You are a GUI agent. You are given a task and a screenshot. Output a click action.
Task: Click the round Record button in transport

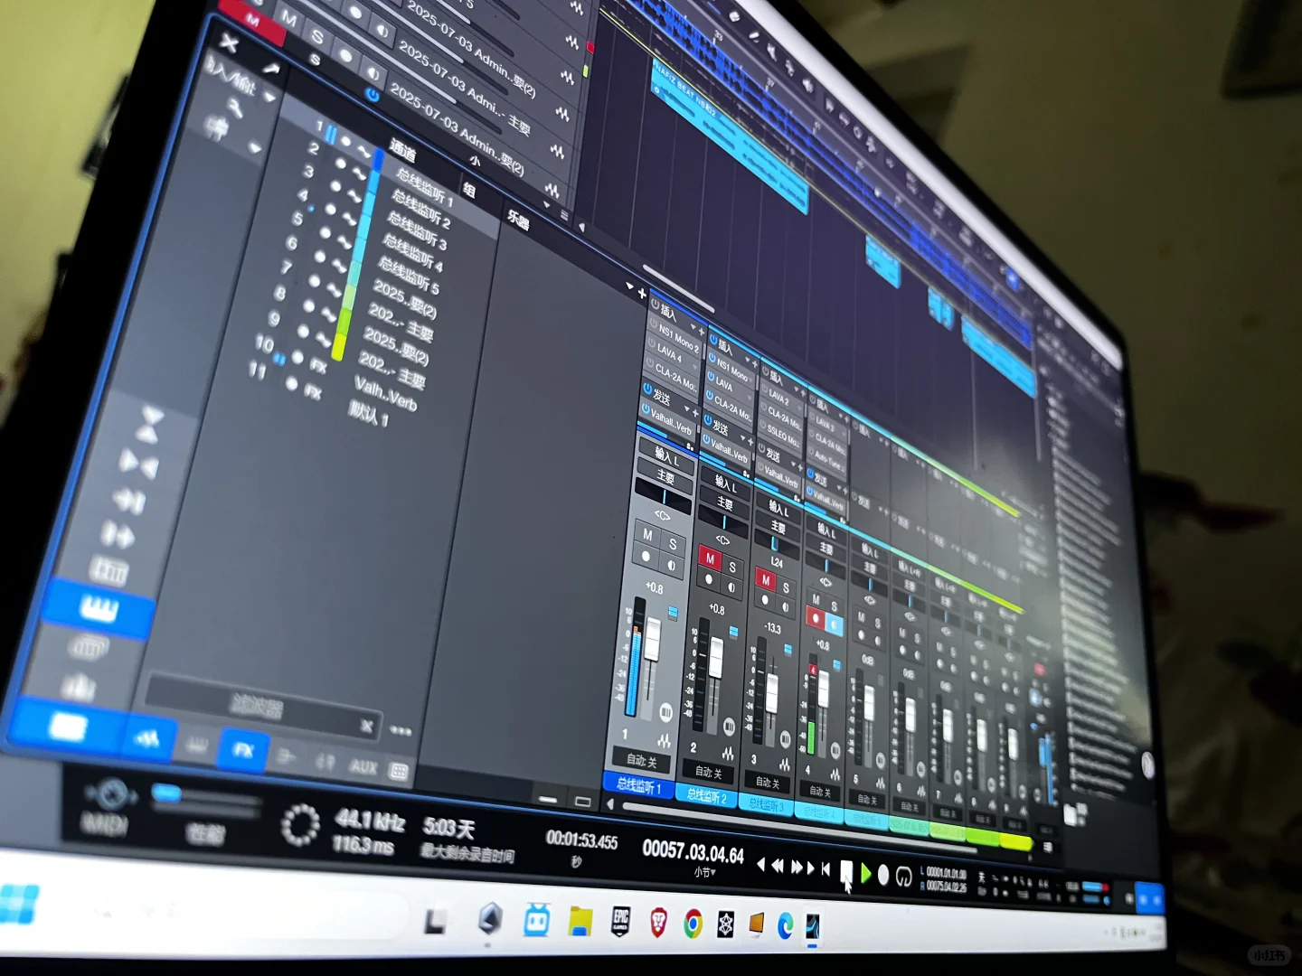pyautogui.click(x=883, y=876)
